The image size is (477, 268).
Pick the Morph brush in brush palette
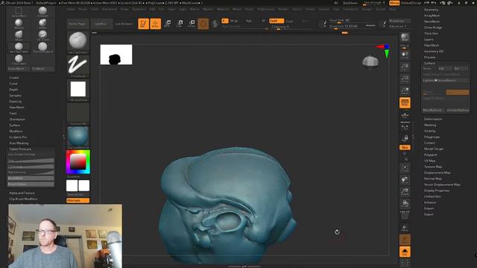pos(19,24)
